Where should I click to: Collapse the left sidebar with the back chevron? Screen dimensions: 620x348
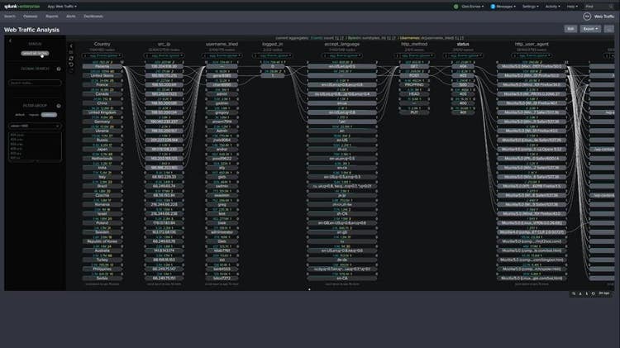[x=10, y=40]
